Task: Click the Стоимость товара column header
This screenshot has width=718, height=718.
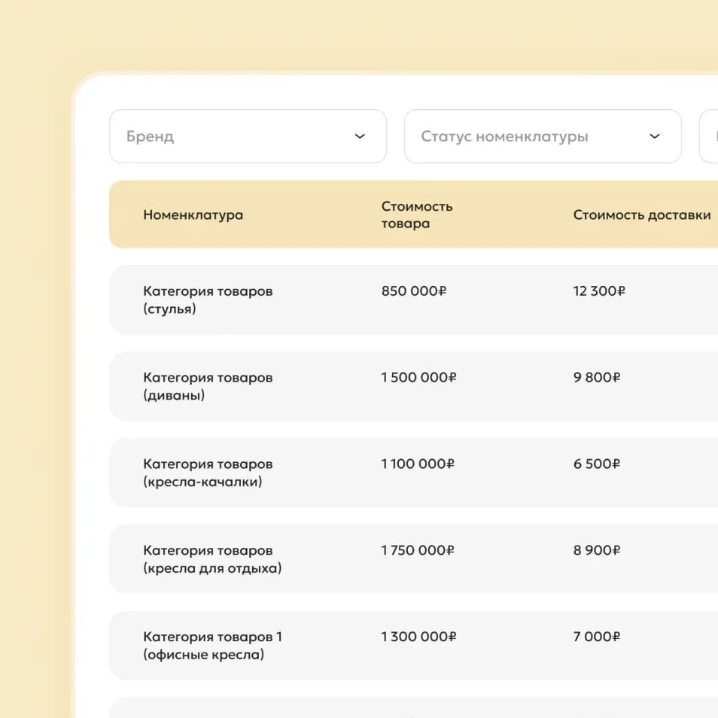Action: pyautogui.click(x=417, y=214)
